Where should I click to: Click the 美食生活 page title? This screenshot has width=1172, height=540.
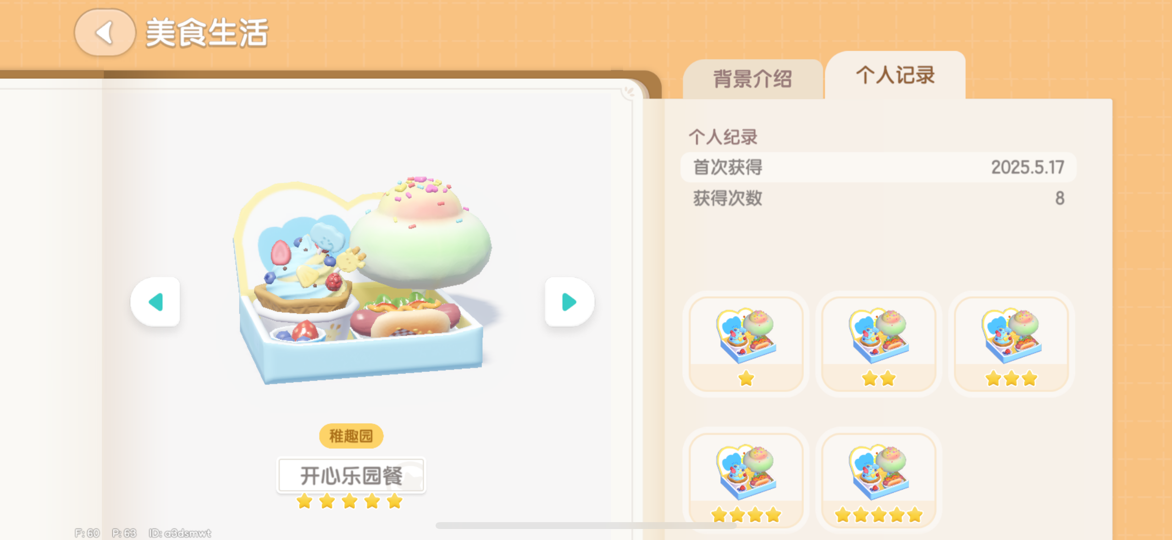pyautogui.click(x=207, y=33)
